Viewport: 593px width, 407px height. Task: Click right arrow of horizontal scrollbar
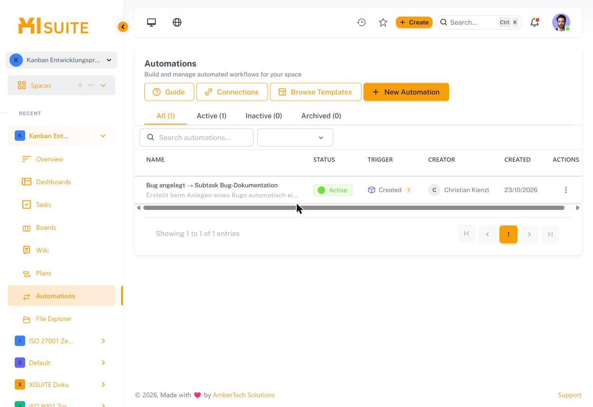(578, 208)
